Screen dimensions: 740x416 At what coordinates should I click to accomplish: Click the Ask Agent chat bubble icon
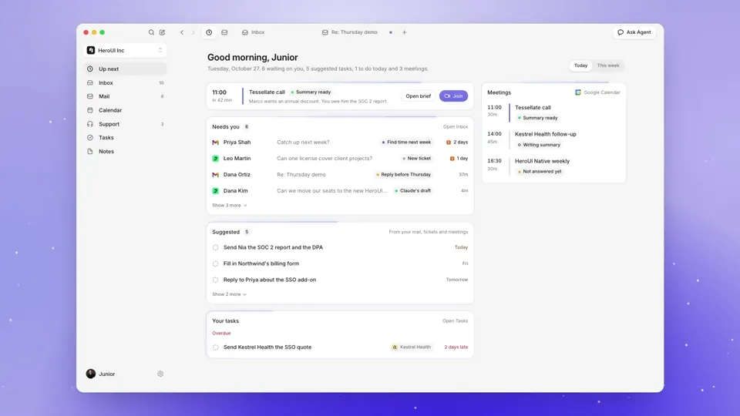621,32
